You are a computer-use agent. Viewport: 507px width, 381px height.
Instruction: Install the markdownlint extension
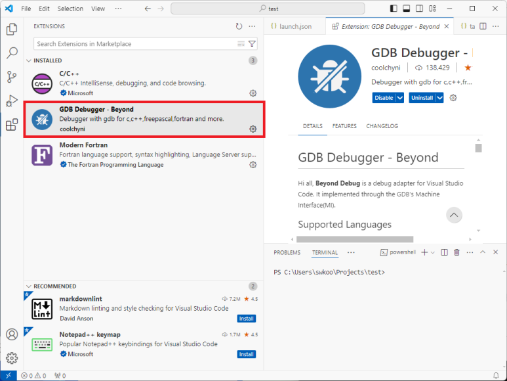coord(247,319)
